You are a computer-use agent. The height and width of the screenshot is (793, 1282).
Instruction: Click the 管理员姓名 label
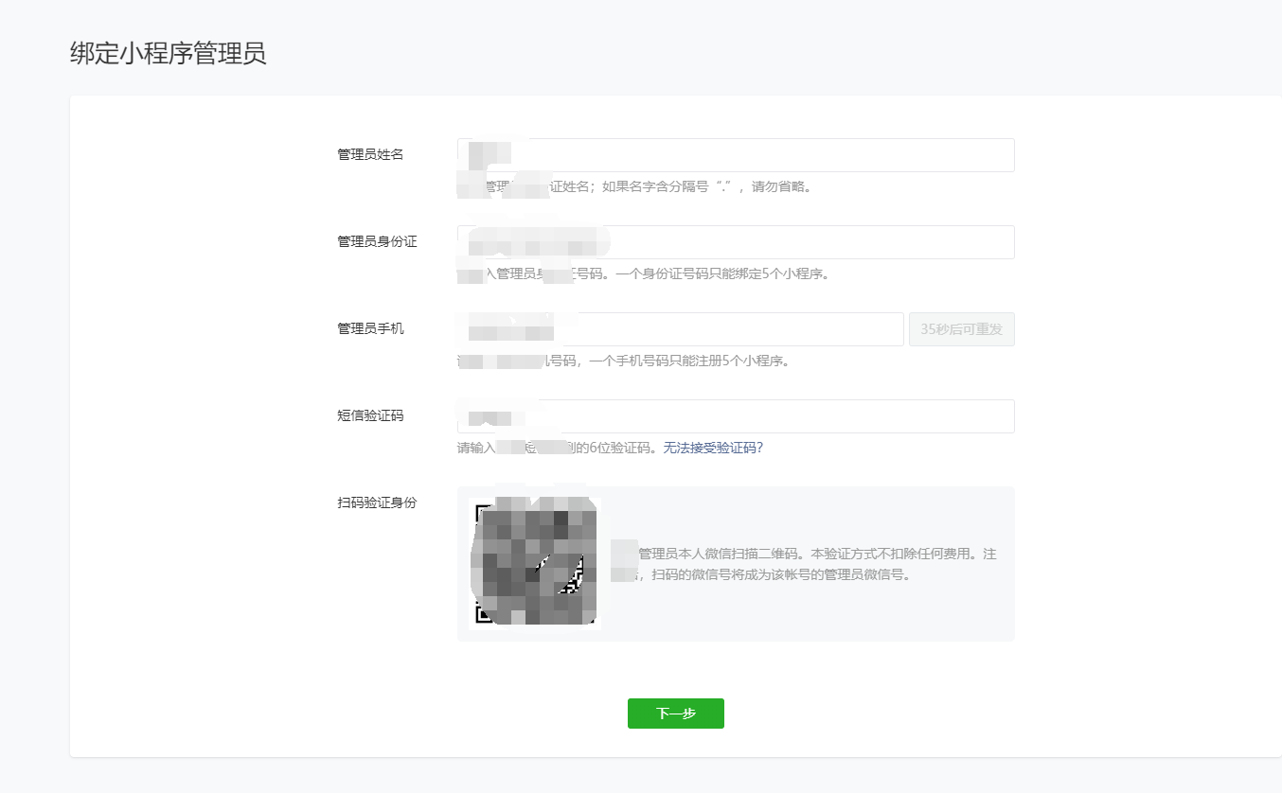coord(370,154)
